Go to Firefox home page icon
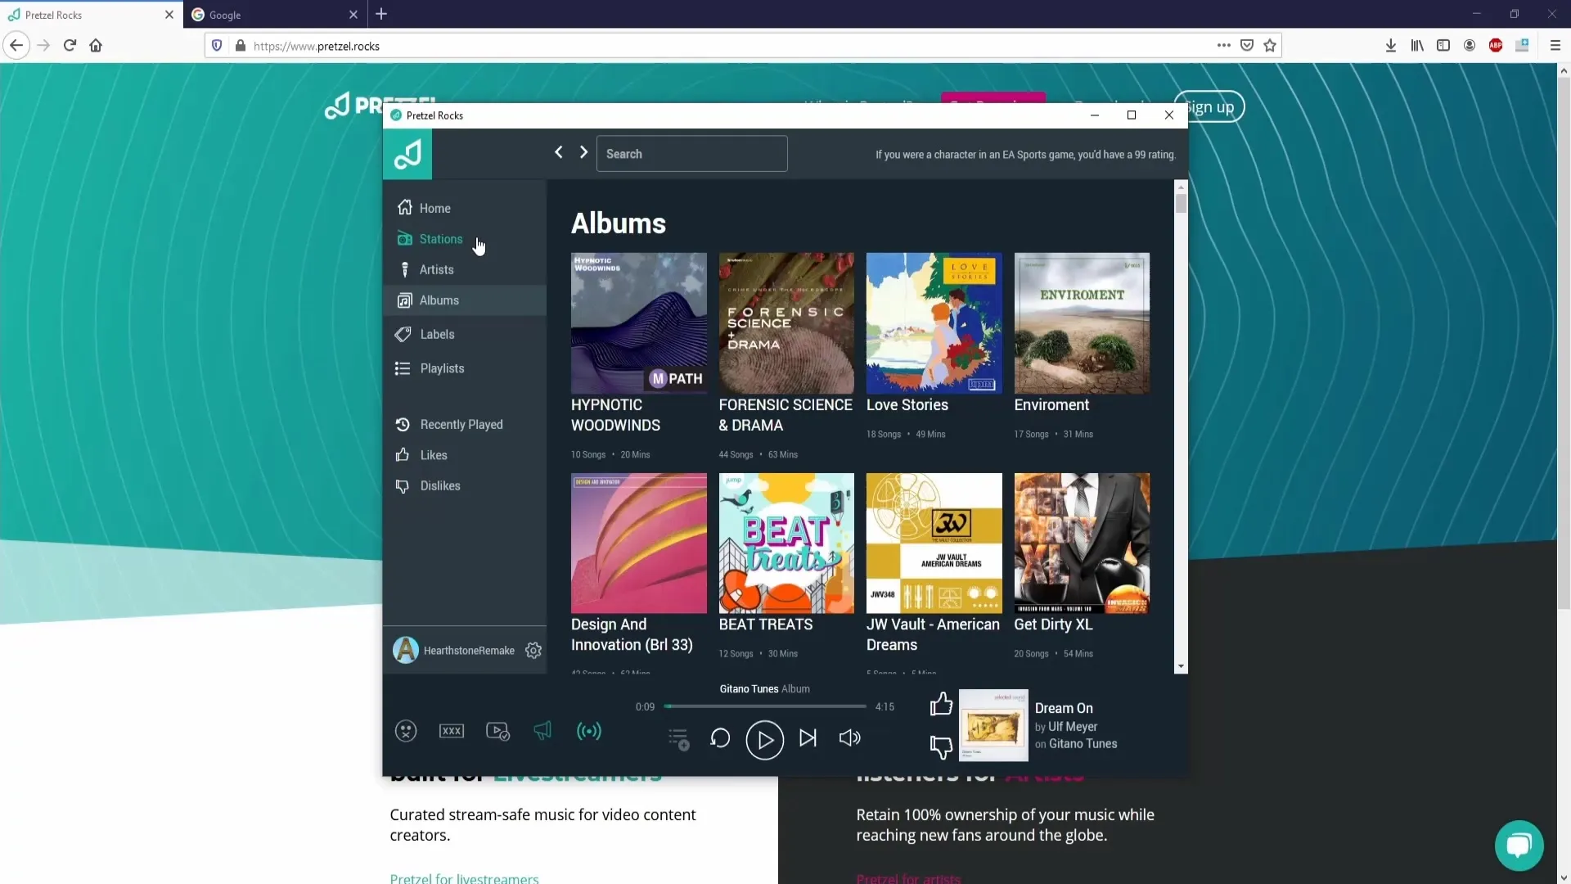This screenshot has height=884, width=1571. 96,46
